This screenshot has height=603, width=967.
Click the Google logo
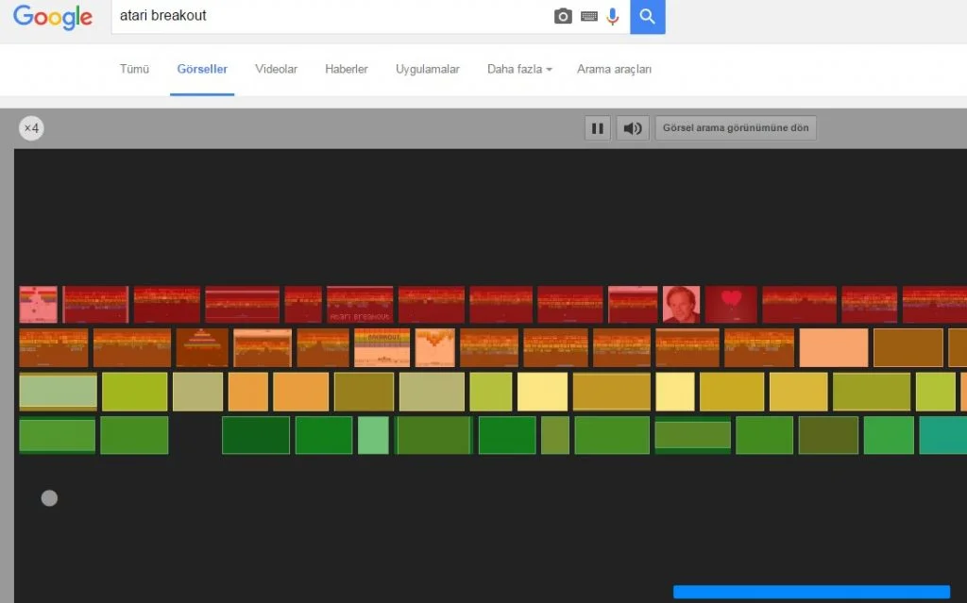click(53, 17)
